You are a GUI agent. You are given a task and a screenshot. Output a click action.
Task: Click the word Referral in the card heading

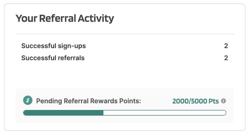58,18
